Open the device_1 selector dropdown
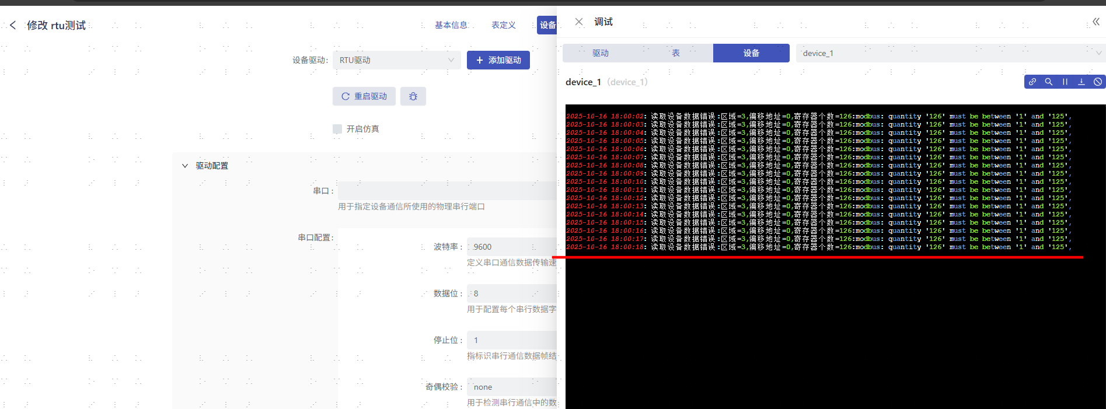The height and width of the screenshot is (409, 1106). 950,53
